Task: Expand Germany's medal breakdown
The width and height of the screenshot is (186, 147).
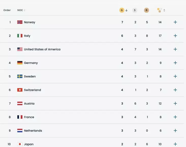Action: [x=175, y=63]
